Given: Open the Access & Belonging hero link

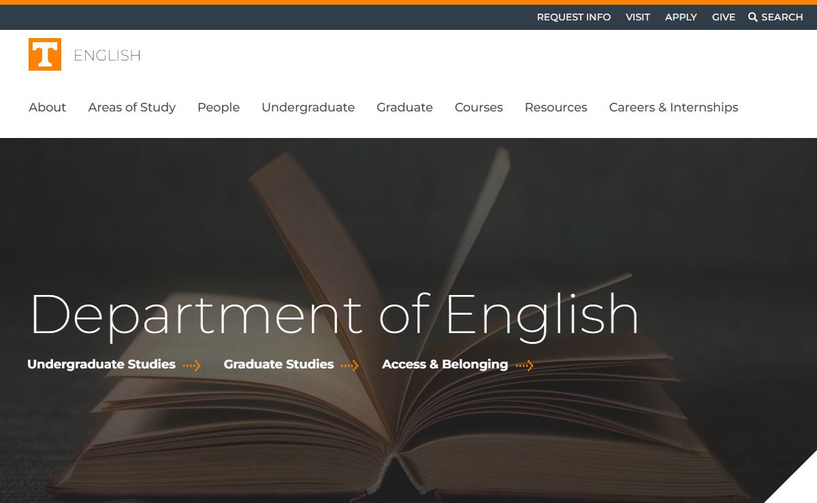Looking at the screenshot, I should pos(445,364).
